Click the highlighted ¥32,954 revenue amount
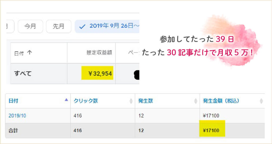The width and height of the screenshot is (272, 144). (x=97, y=73)
